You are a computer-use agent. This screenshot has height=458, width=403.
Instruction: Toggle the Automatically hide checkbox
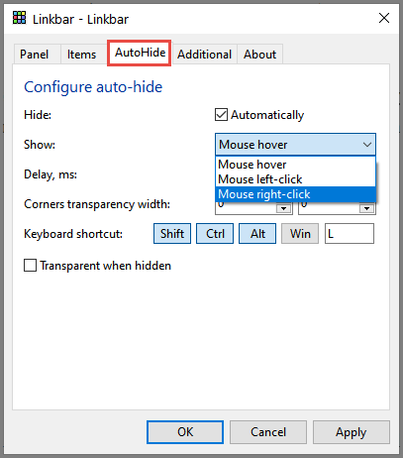click(x=221, y=115)
